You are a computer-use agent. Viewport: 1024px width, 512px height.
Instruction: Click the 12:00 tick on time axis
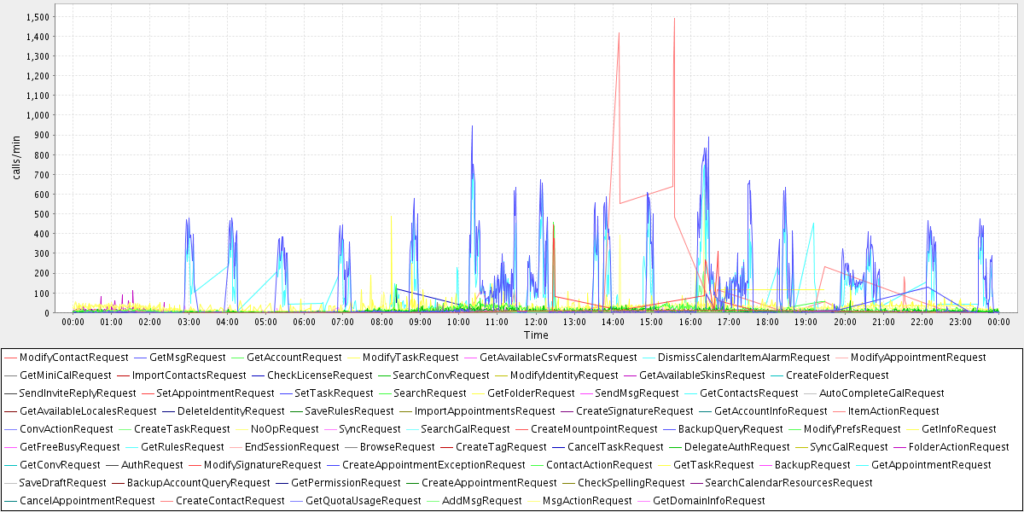(x=536, y=322)
